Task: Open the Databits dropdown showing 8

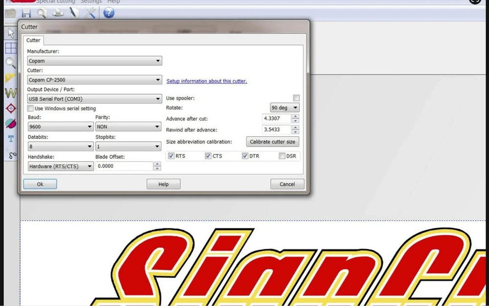Action: tap(61, 147)
